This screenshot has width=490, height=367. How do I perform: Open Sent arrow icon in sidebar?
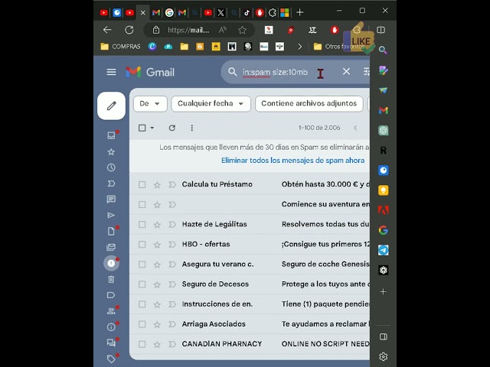click(111, 216)
